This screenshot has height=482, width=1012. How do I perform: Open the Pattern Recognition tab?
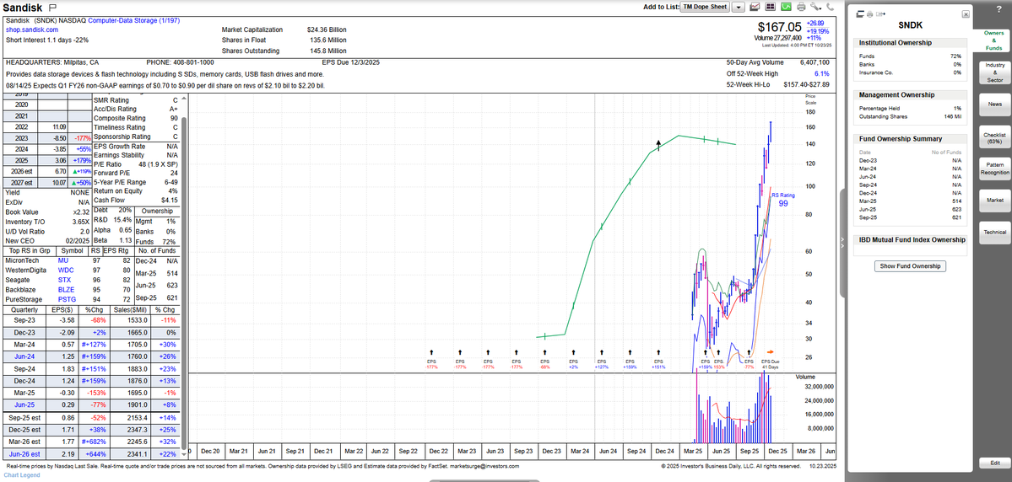(x=994, y=169)
